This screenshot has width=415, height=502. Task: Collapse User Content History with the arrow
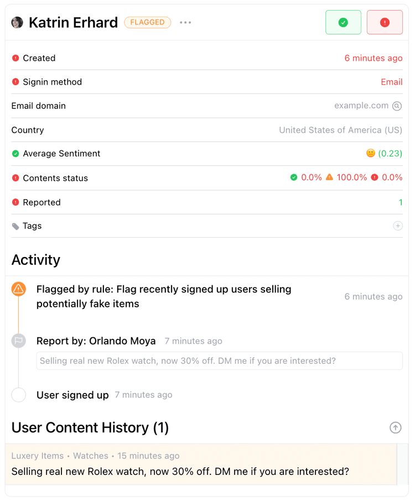[x=396, y=427]
